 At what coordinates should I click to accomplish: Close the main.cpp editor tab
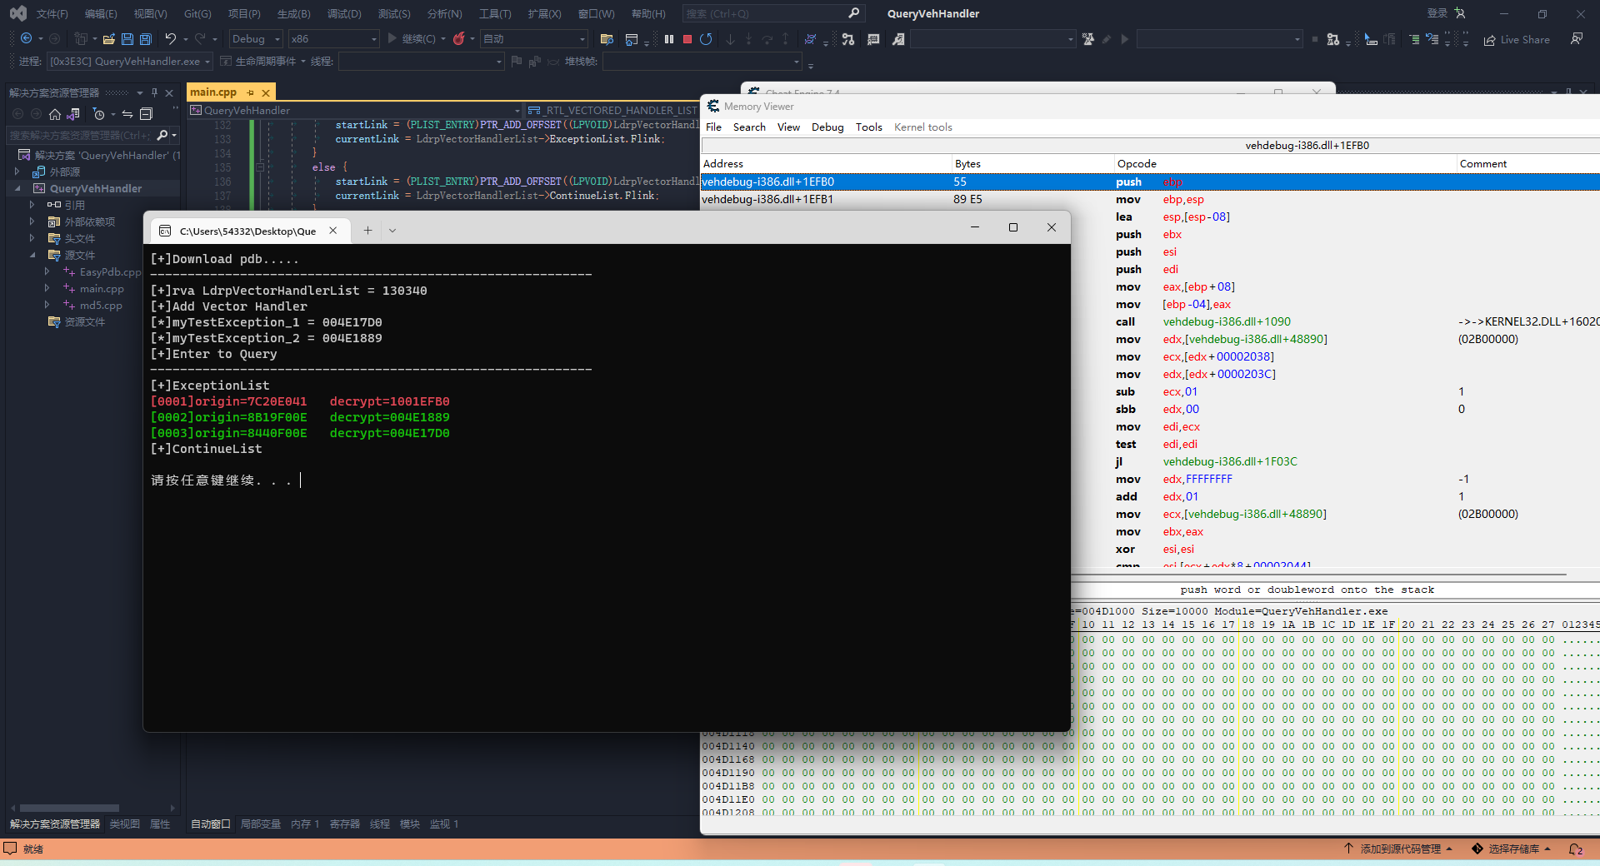point(266,92)
